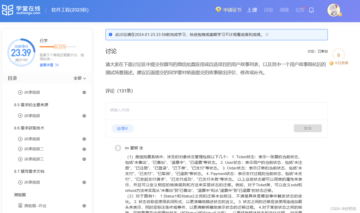Screen dimensions: 360x213
Task: Click the avatar of im 雷顿 㥄
Action: (x=118, y=148)
